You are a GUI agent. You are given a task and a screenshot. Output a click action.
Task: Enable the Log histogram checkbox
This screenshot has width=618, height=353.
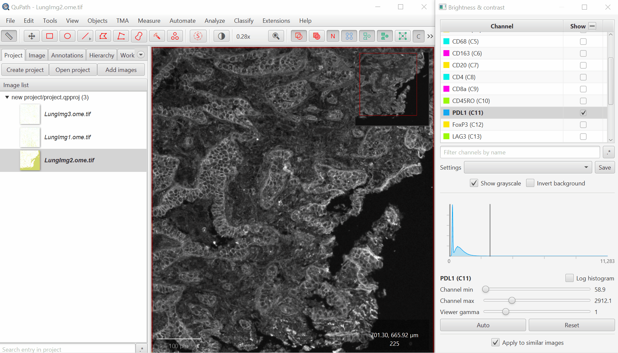(x=569, y=278)
